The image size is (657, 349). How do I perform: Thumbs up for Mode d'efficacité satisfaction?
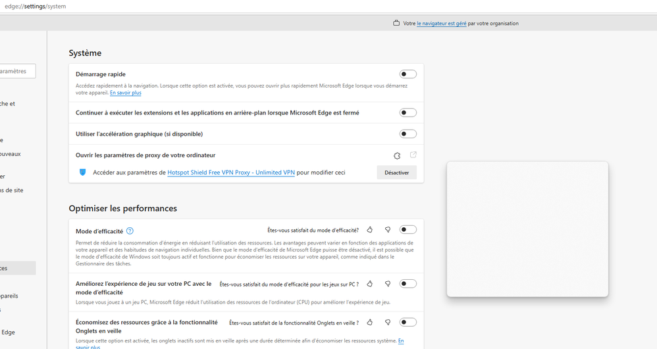(x=369, y=230)
